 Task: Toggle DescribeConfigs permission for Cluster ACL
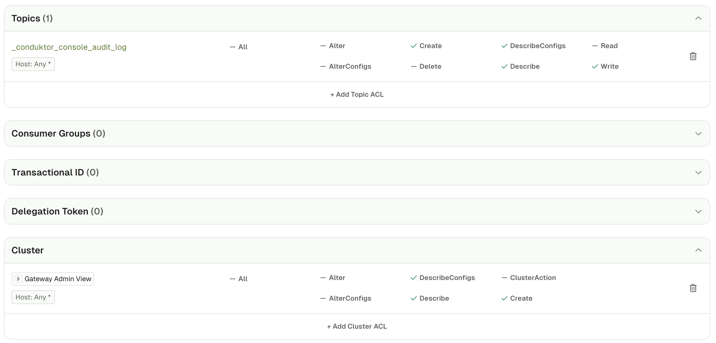point(443,278)
